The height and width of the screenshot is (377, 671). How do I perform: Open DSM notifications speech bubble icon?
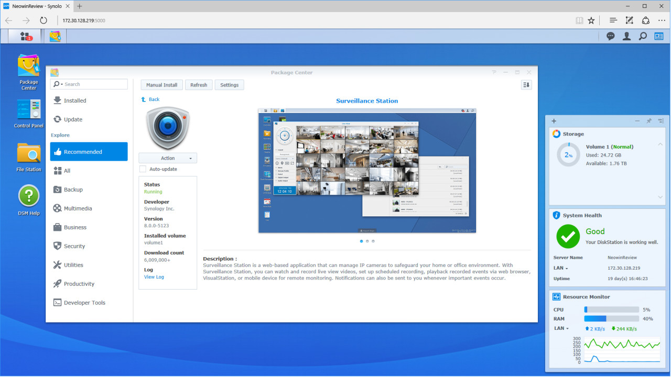click(x=611, y=36)
